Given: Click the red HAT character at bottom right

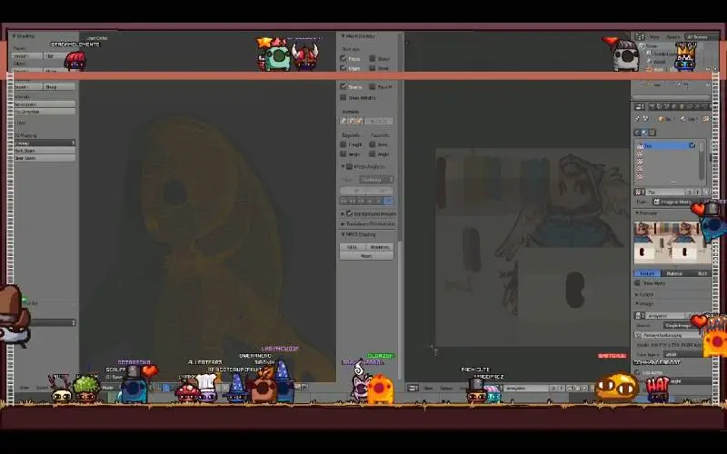Looking at the screenshot, I should pos(658,389).
